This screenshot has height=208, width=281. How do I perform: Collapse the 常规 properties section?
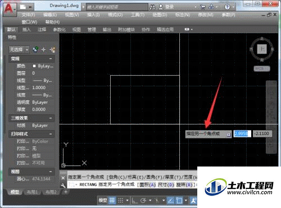click(51, 59)
